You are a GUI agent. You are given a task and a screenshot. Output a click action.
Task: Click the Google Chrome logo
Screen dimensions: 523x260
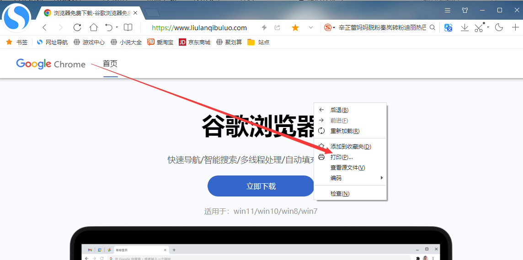tap(51, 64)
